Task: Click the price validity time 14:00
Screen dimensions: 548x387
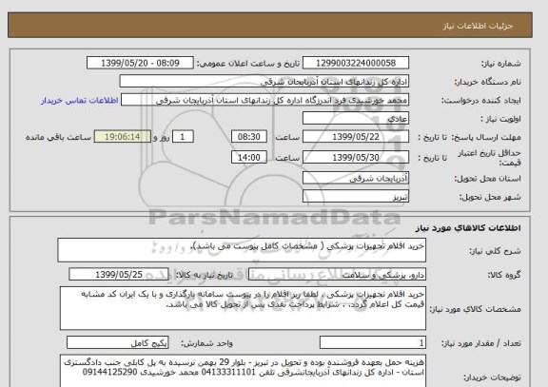Action: [x=249, y=157]
